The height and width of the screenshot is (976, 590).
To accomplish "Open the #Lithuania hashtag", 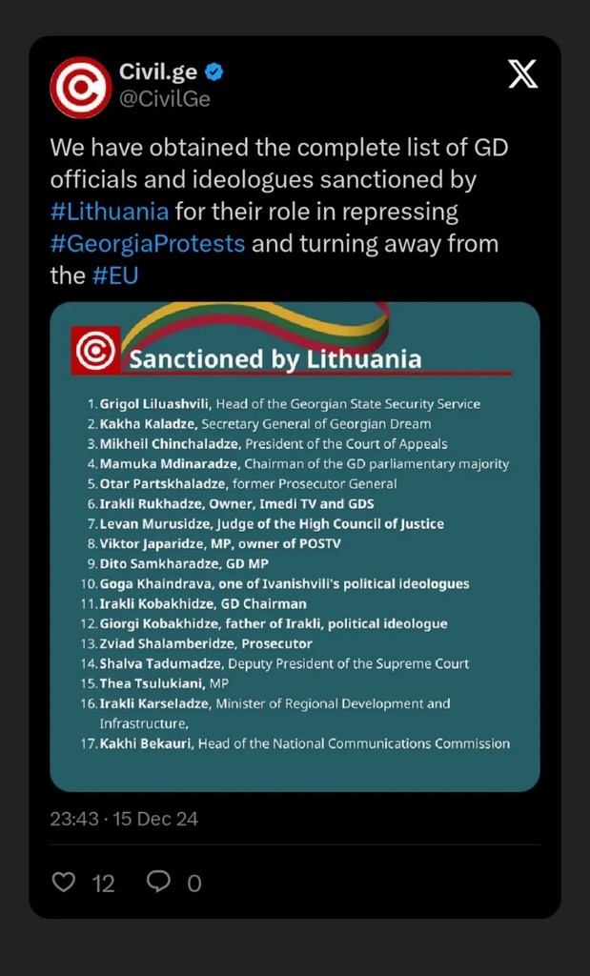I will pos(110,211).
